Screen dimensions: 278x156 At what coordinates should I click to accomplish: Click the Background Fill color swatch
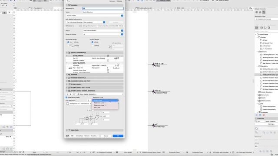click(x=68, y=104)
